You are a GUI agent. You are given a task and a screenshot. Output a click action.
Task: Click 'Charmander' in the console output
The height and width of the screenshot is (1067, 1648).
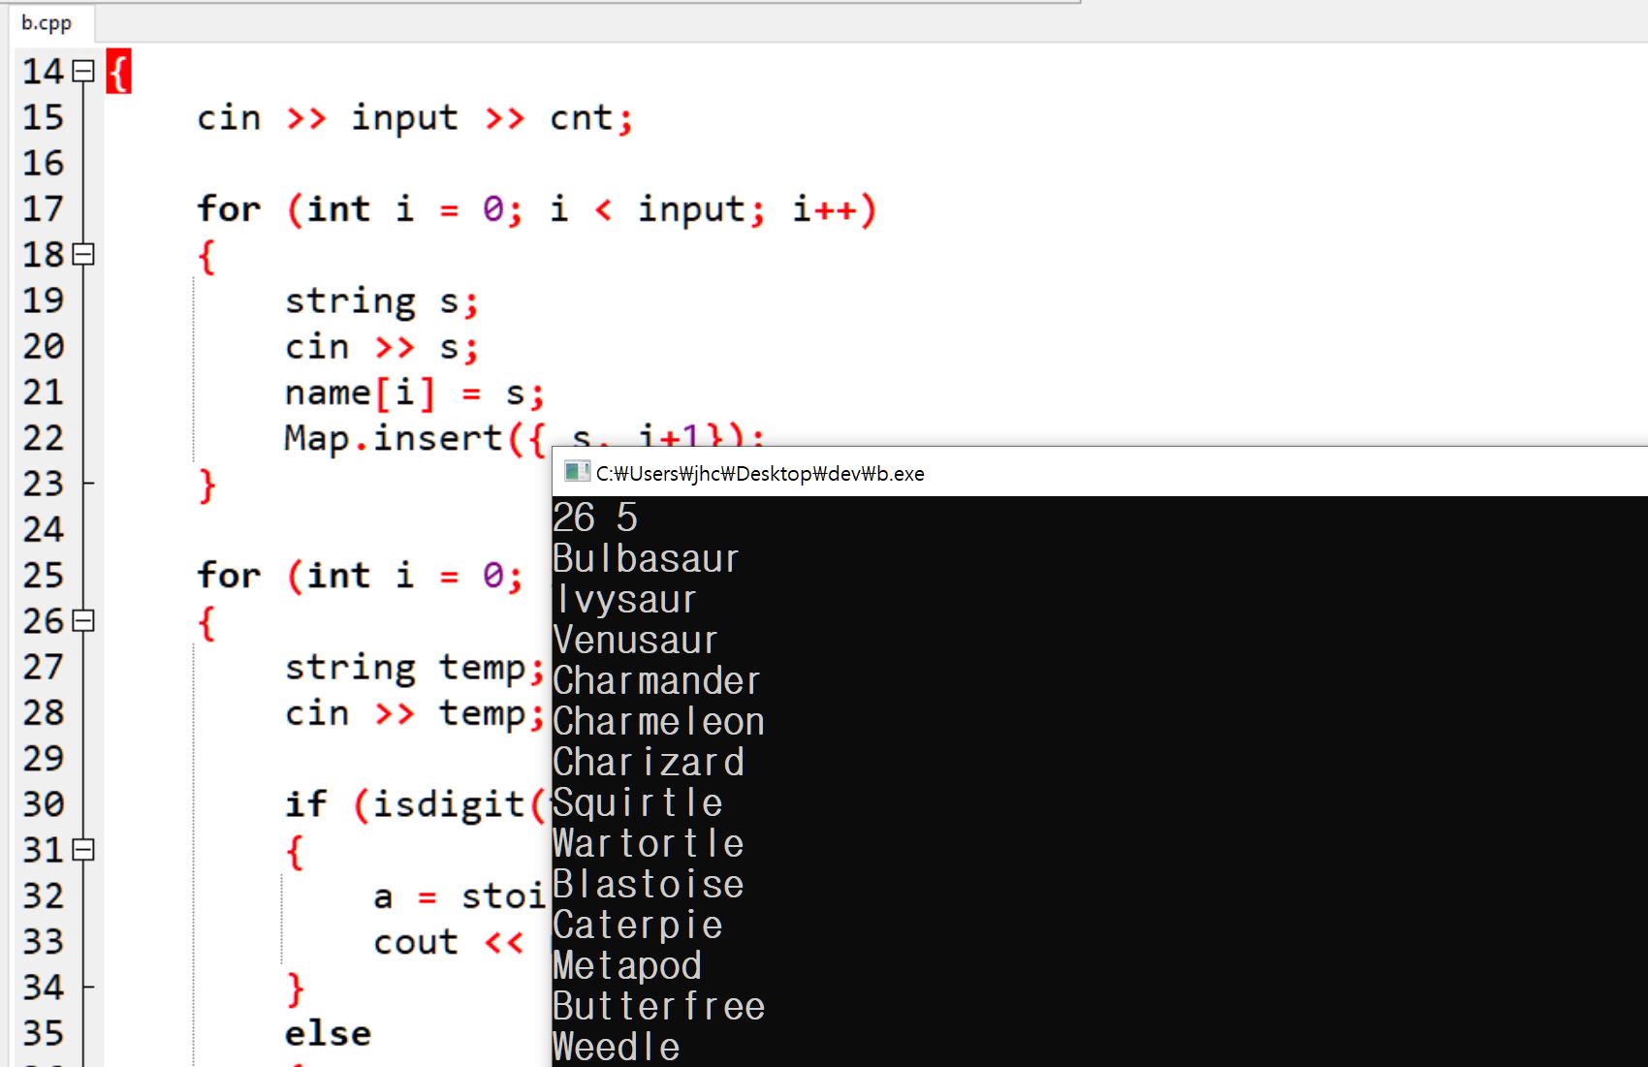656,681
